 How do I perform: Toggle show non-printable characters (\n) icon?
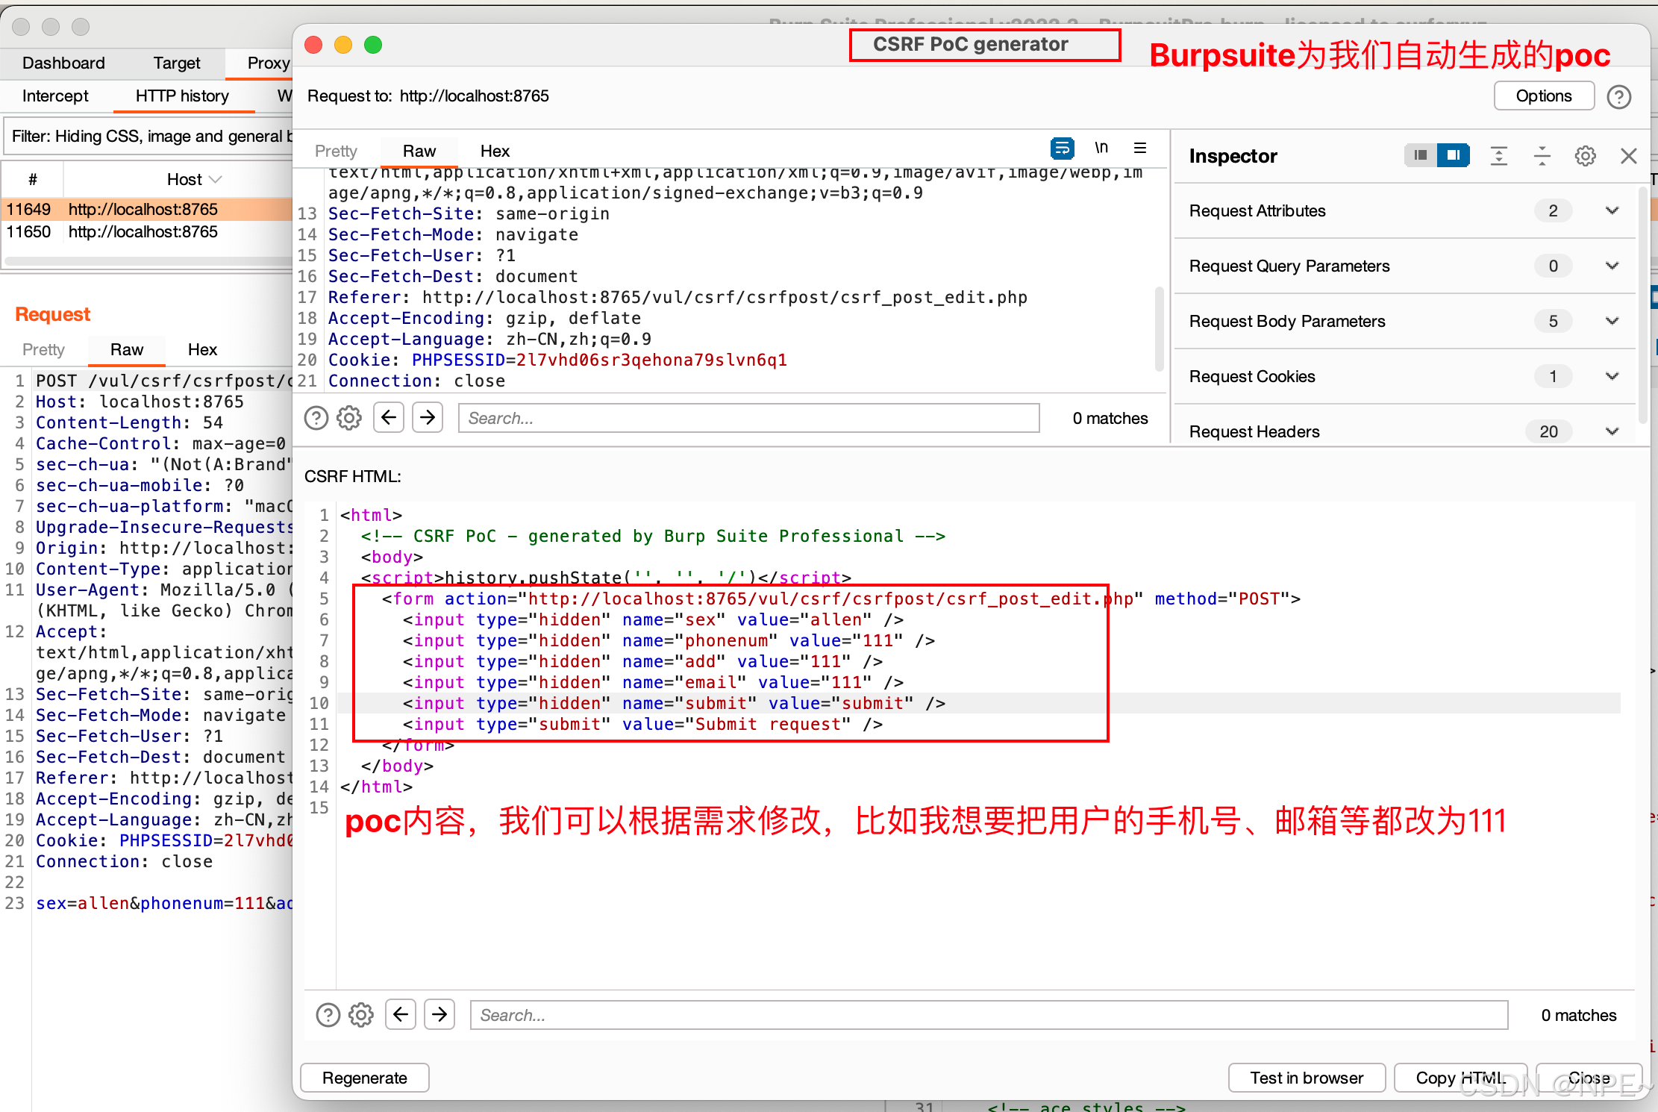coord(1101,149)
